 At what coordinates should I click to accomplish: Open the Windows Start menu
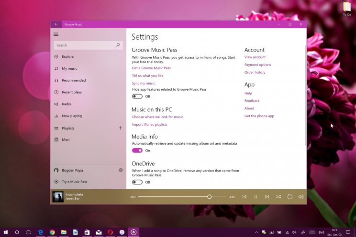6,232
